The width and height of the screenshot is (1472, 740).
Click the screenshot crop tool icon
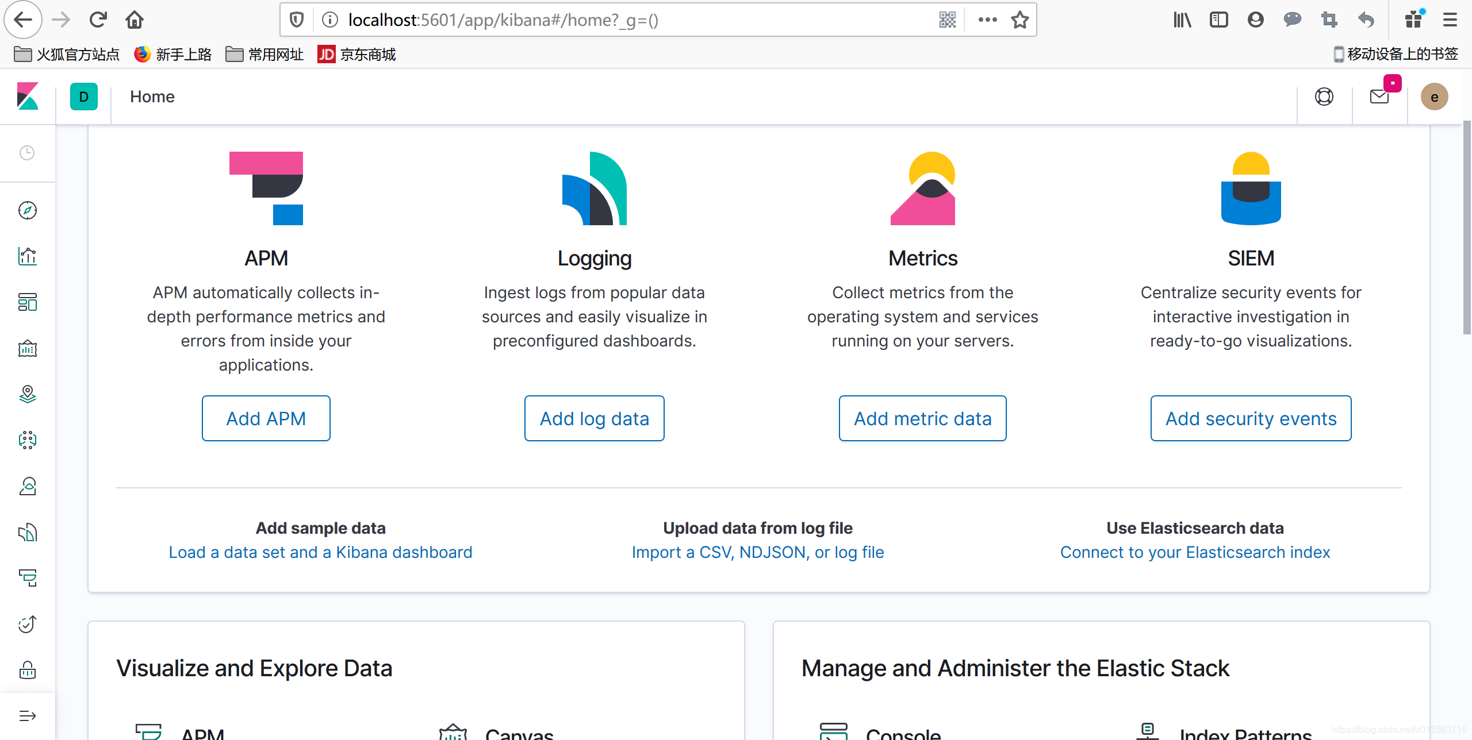pos(1329,20)
